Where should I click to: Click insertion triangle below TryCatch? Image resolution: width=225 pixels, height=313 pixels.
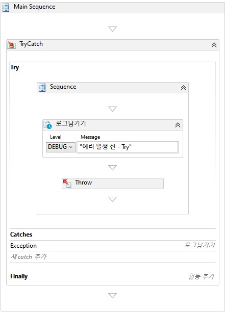(x=112, y=296)
